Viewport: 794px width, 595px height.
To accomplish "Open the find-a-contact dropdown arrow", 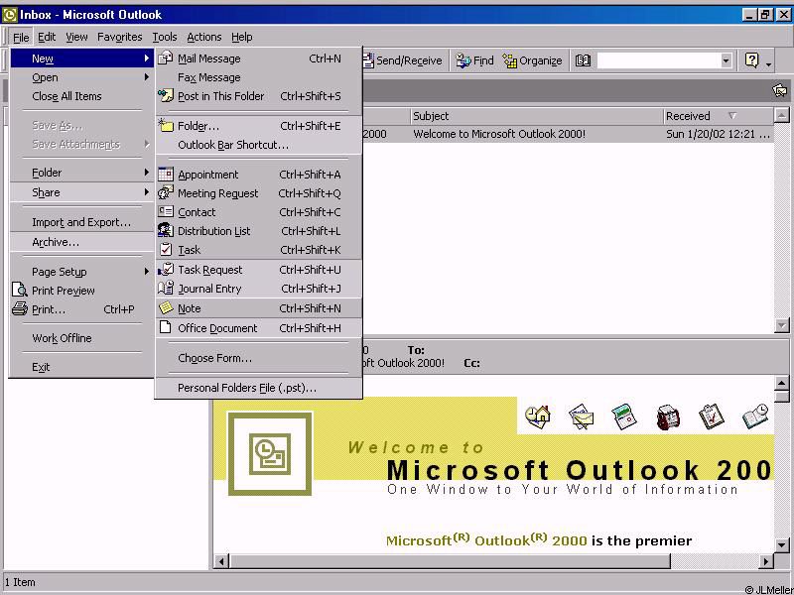I will coord(726,60).
